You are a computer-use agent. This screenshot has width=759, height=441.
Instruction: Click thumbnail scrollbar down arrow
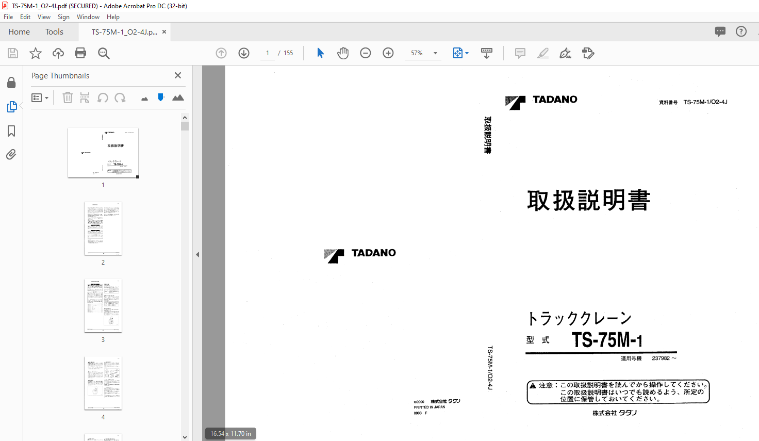click(x=185, y=437)
